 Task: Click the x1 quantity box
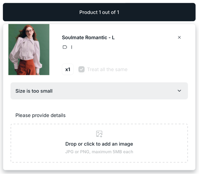tap(68, 69)
